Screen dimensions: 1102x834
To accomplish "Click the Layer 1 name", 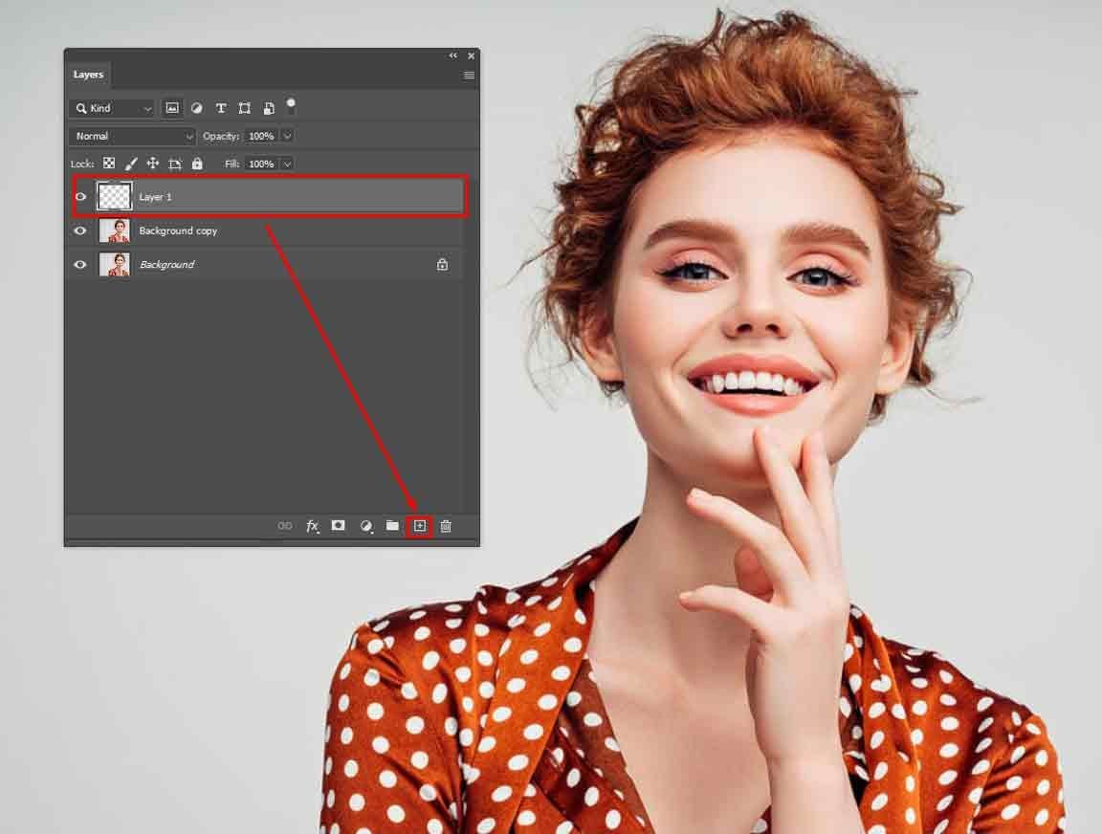I will coord(155,197).
